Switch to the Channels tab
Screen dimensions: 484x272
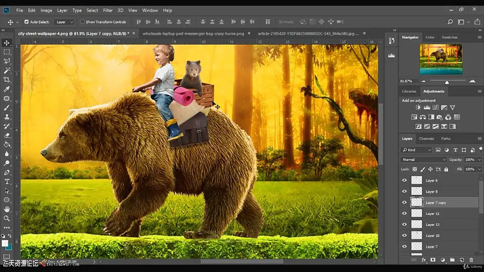426,139
